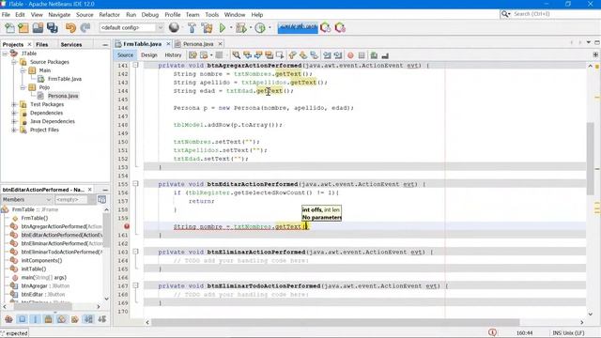Switch to the Design view

[x=149, y=55]
